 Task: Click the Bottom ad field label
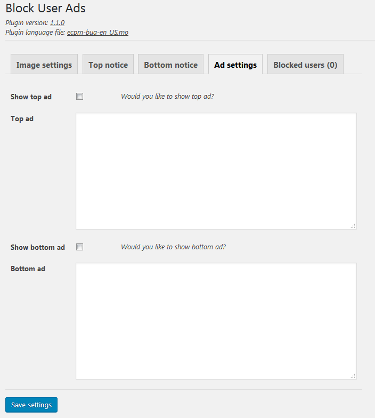point(28,269)
